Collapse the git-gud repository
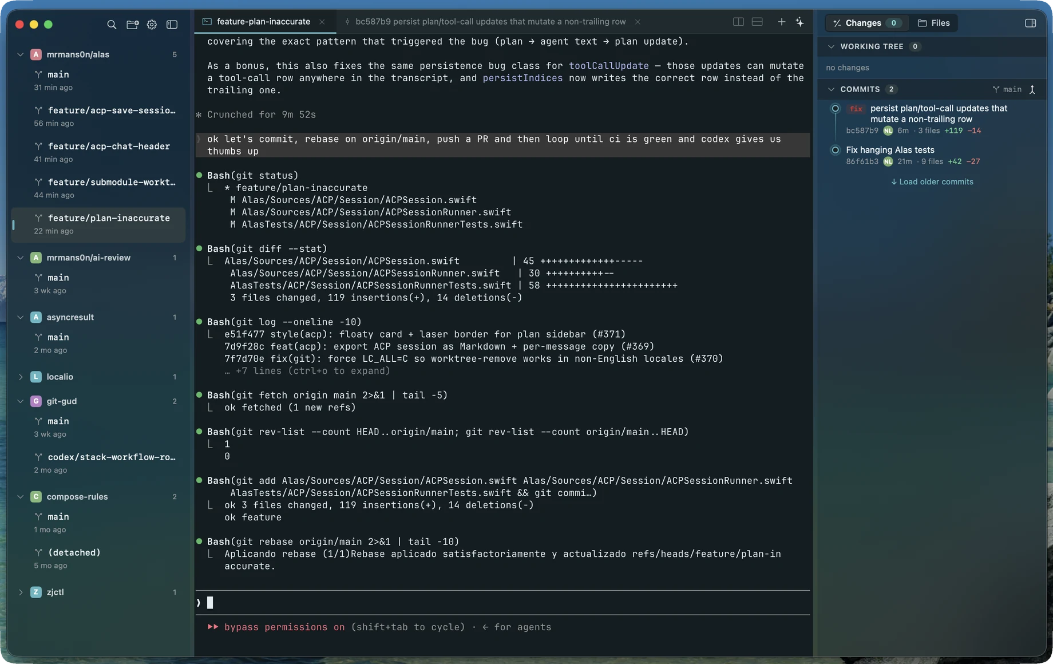Screen dimensions: 1053x664 (x=21, y=401)
